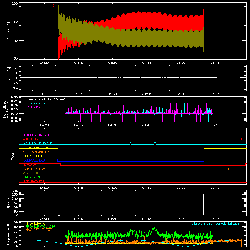The image size is (250, 250).
Task: Click the green FRONTS_OFF label
Action: point(33,177)
